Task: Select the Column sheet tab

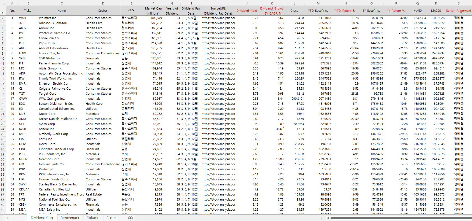Action: click(x=93, y=218)
